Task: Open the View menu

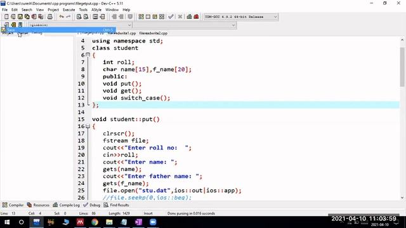Action: (x=39, y=10)
